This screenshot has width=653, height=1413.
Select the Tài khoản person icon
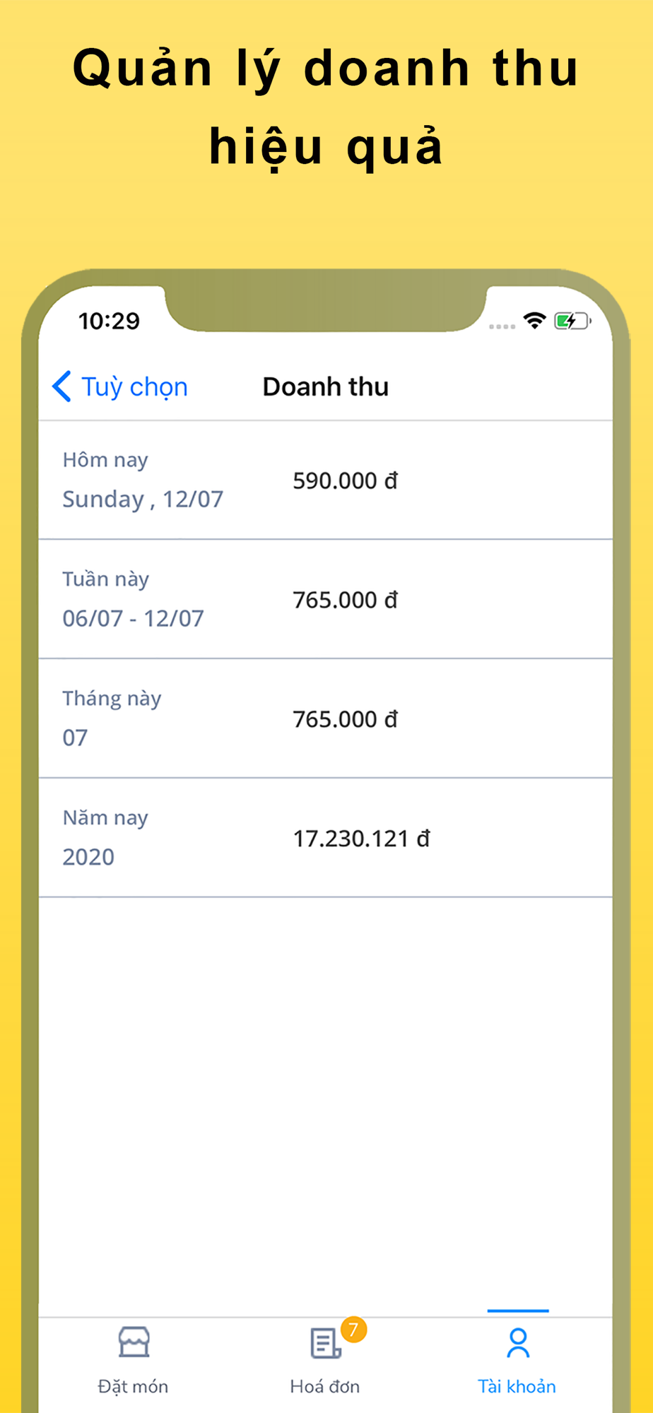point(518,1343)
